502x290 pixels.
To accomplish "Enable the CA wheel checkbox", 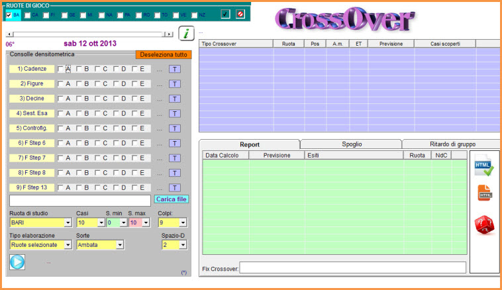I will pos(28,15).
